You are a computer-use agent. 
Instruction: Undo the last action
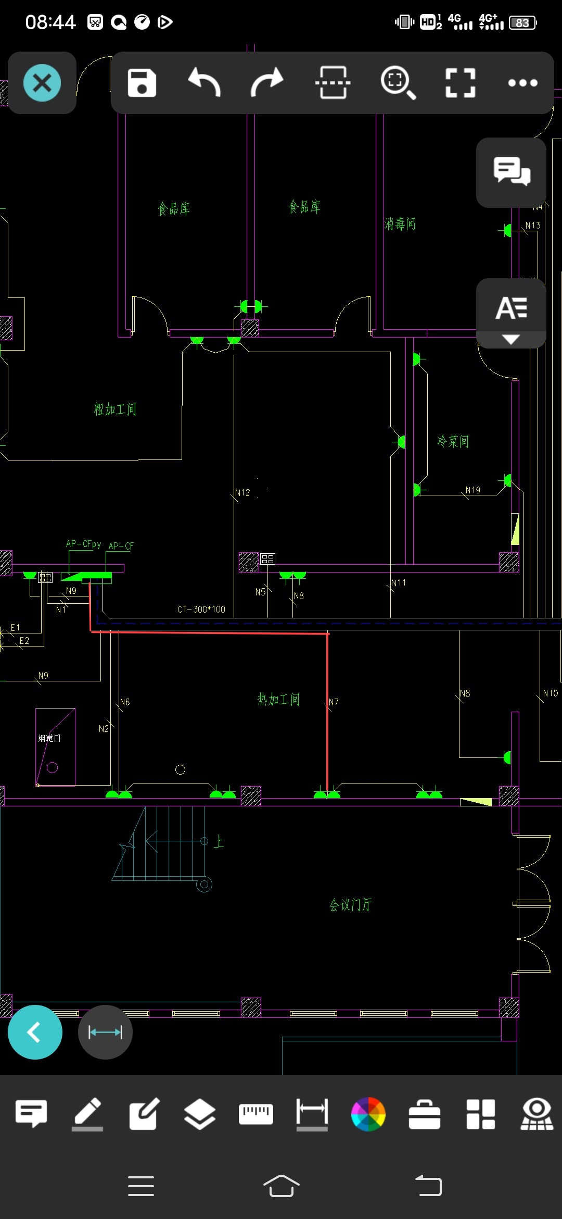(205, 83)
